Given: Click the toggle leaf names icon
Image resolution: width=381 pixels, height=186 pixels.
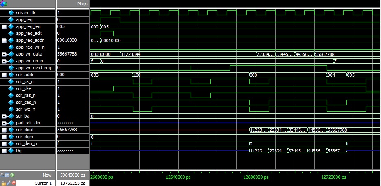Looking at the screenshot, I should click(3, 175).
